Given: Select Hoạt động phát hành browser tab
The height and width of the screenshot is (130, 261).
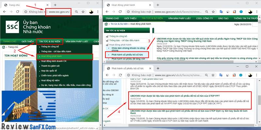Looking at the screenshot, I should [x=129, y=5].
